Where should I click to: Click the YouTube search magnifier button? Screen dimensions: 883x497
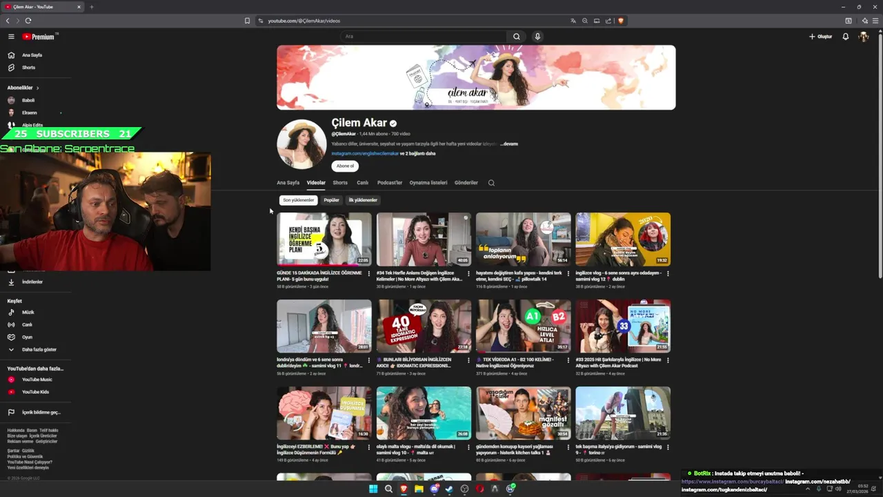pos(516,37)
